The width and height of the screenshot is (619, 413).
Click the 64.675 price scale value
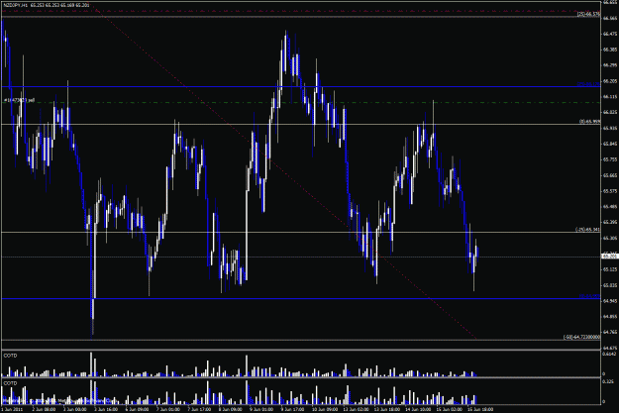609,348
